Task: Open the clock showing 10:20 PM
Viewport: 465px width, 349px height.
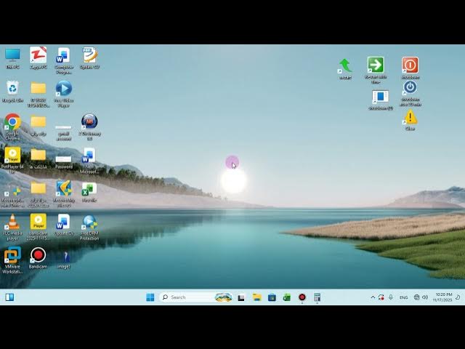Action: click(443, 297)
